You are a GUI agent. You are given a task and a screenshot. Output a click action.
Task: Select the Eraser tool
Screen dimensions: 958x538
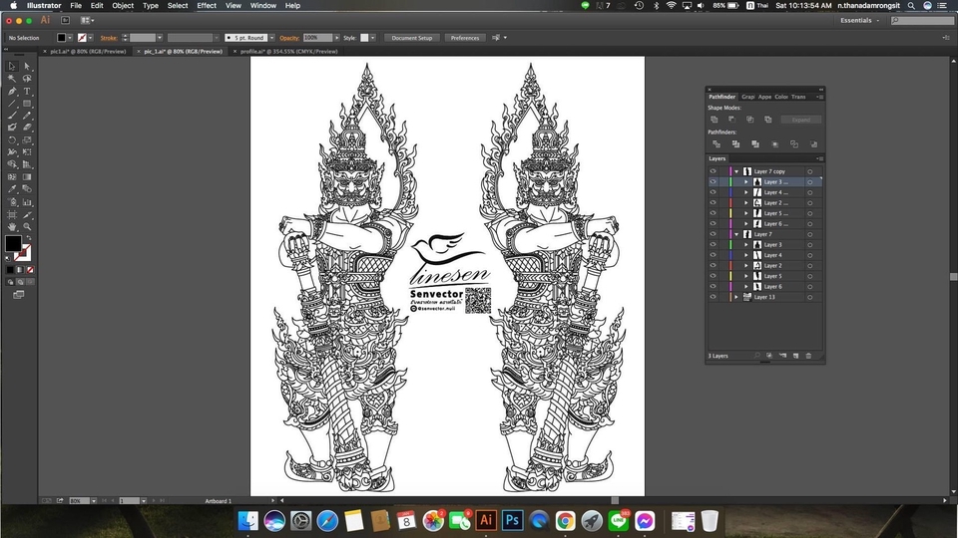tap(27, 128)
